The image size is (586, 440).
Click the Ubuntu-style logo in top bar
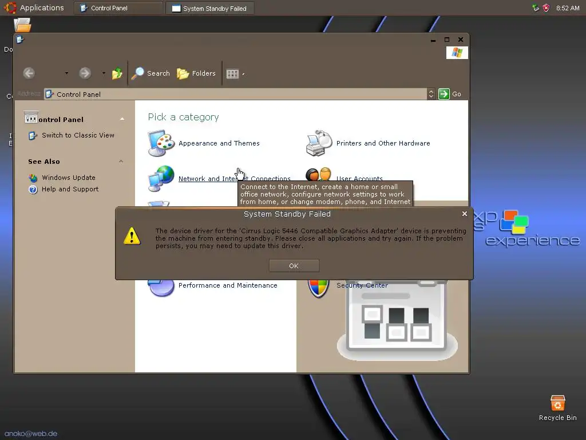tap(10, 7)
